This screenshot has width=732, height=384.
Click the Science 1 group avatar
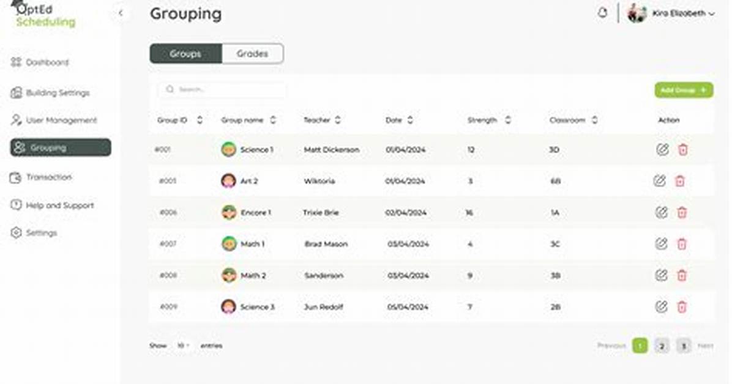(x=229, y=149)
